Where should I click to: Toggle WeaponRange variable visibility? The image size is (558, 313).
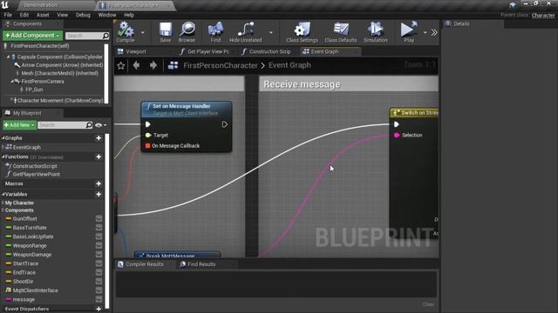pyautogui.click(x=99, y=245)
